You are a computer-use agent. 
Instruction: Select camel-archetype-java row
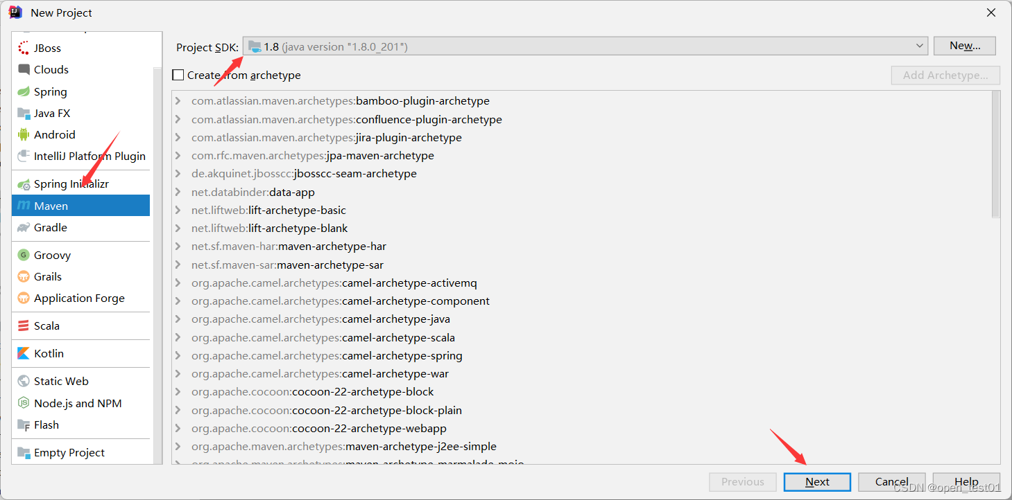[x=582, y=319]
